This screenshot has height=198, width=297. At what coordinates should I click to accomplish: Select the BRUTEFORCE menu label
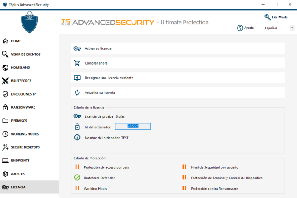[x=21, y=81]
